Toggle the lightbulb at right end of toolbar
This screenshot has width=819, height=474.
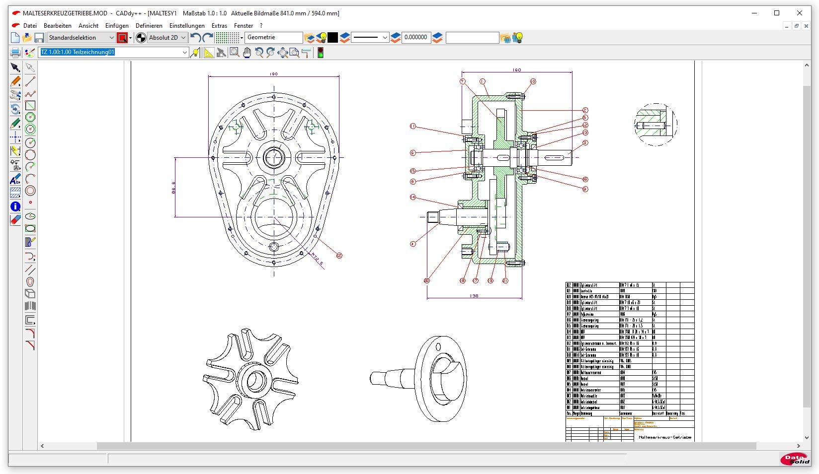click(x=518, y=38)
